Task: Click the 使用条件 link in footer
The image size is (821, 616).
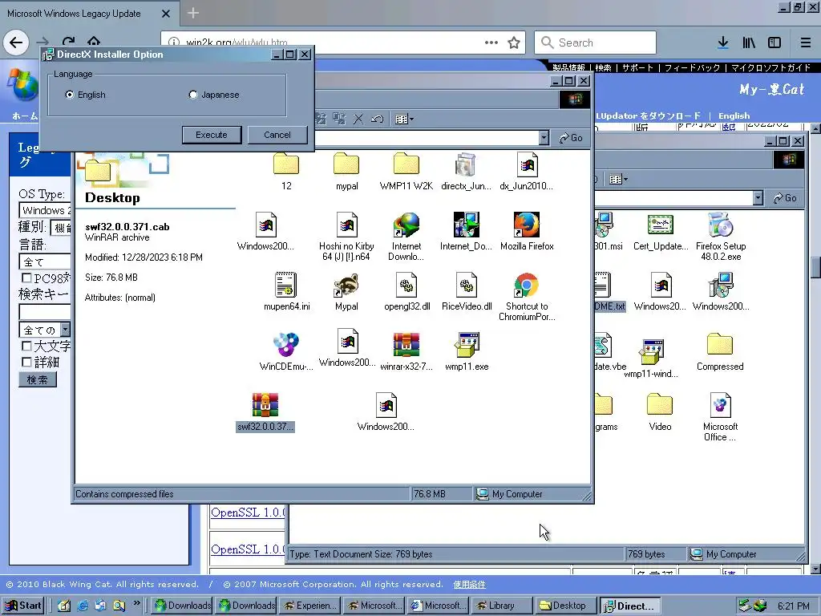Action: click(469, 584)
